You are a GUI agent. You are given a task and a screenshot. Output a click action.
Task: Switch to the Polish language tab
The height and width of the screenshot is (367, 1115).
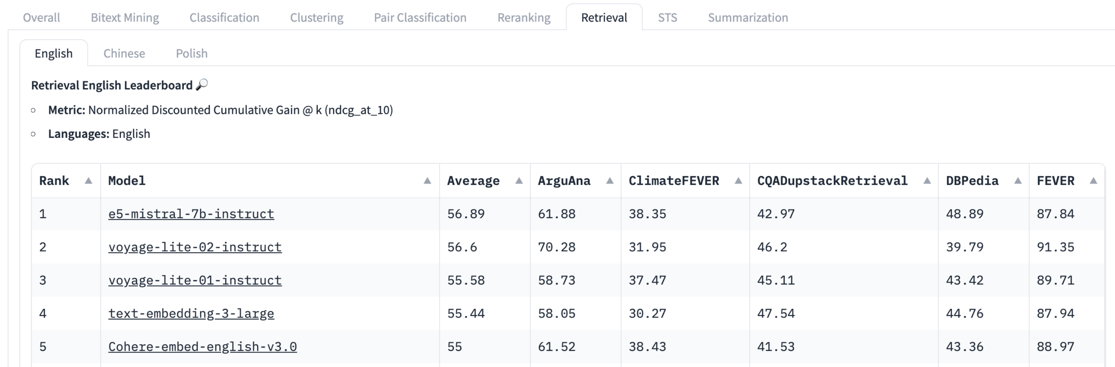pyautogui.click(x=191, y=53)
